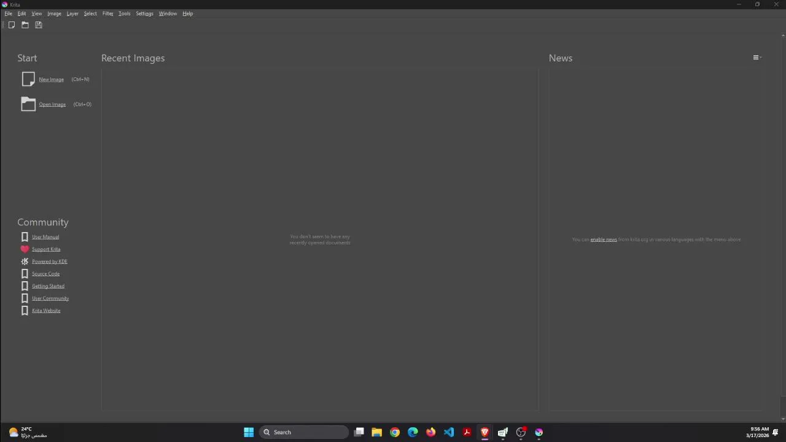
Task: Click the Krita icon in the taskbar
Action: click(539, 432)
